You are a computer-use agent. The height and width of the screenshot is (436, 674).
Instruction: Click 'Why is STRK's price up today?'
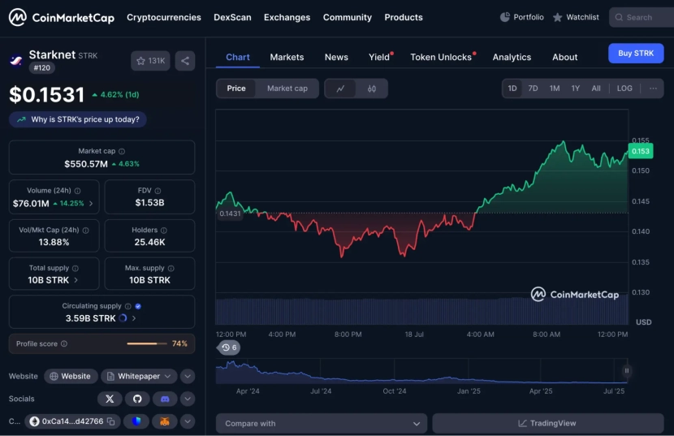(78, 119)
